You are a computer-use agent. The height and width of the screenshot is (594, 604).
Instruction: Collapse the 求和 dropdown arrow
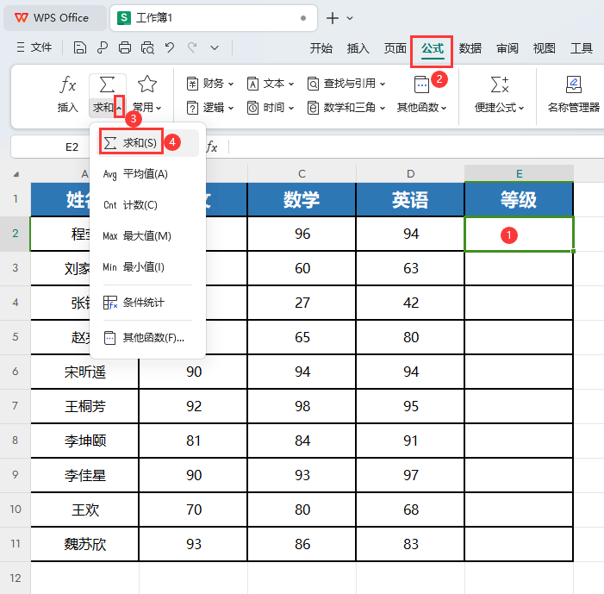[x=119, y=108]
